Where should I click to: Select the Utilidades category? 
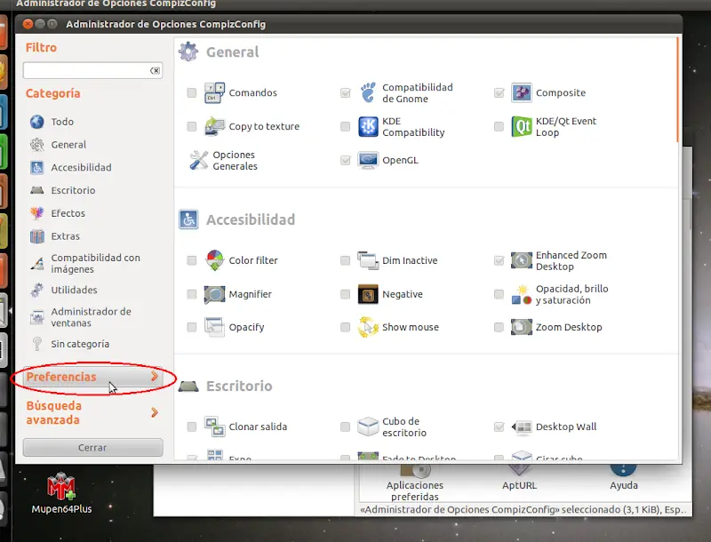point(74,290)
